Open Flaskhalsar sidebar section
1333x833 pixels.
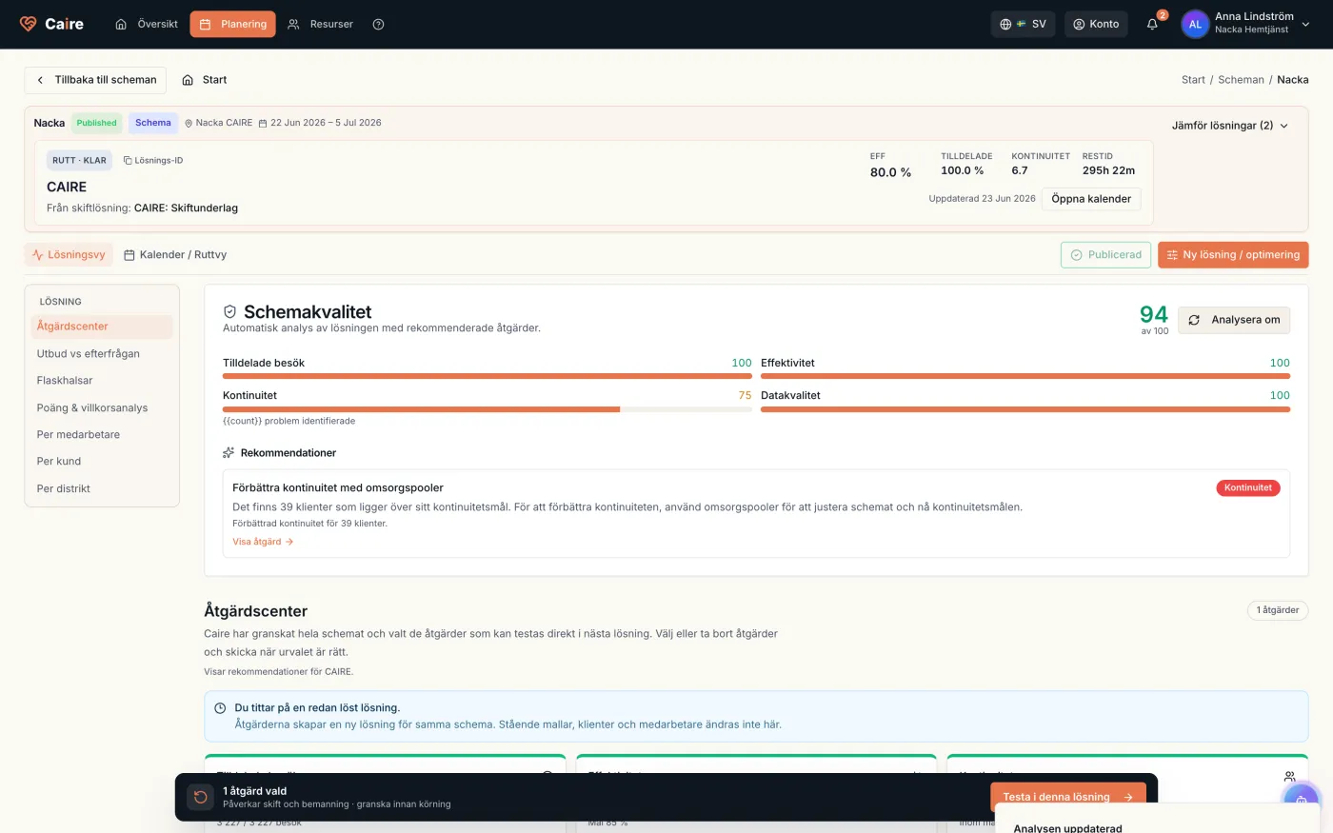tap(102, 381)
